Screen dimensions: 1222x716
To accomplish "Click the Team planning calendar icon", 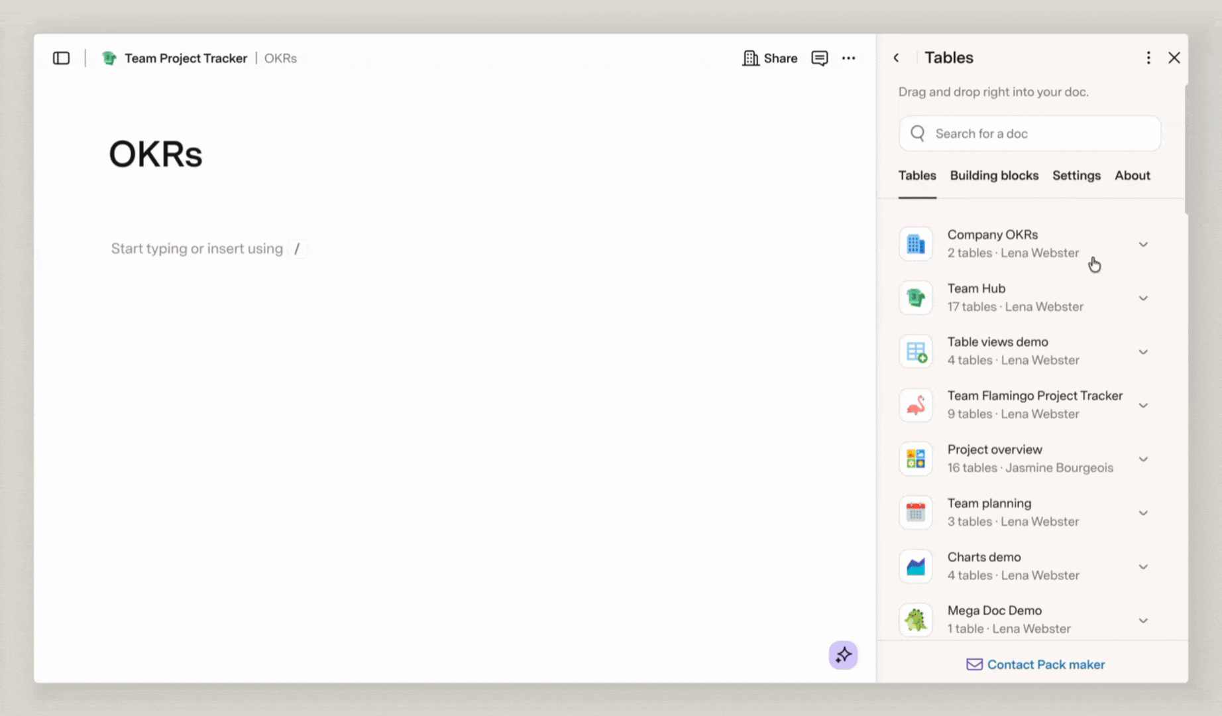I will click(x=916, y=512).
